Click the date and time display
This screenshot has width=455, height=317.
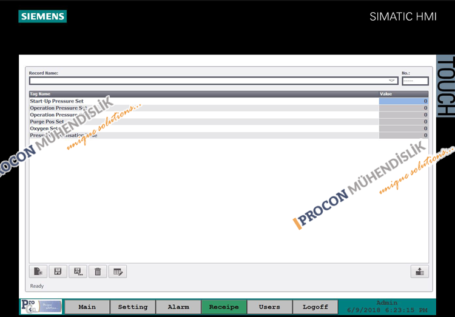pyautogui.click(x=387, y=310)
